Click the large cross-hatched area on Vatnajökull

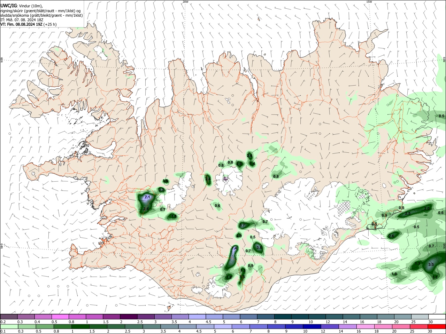coord(344,208)
